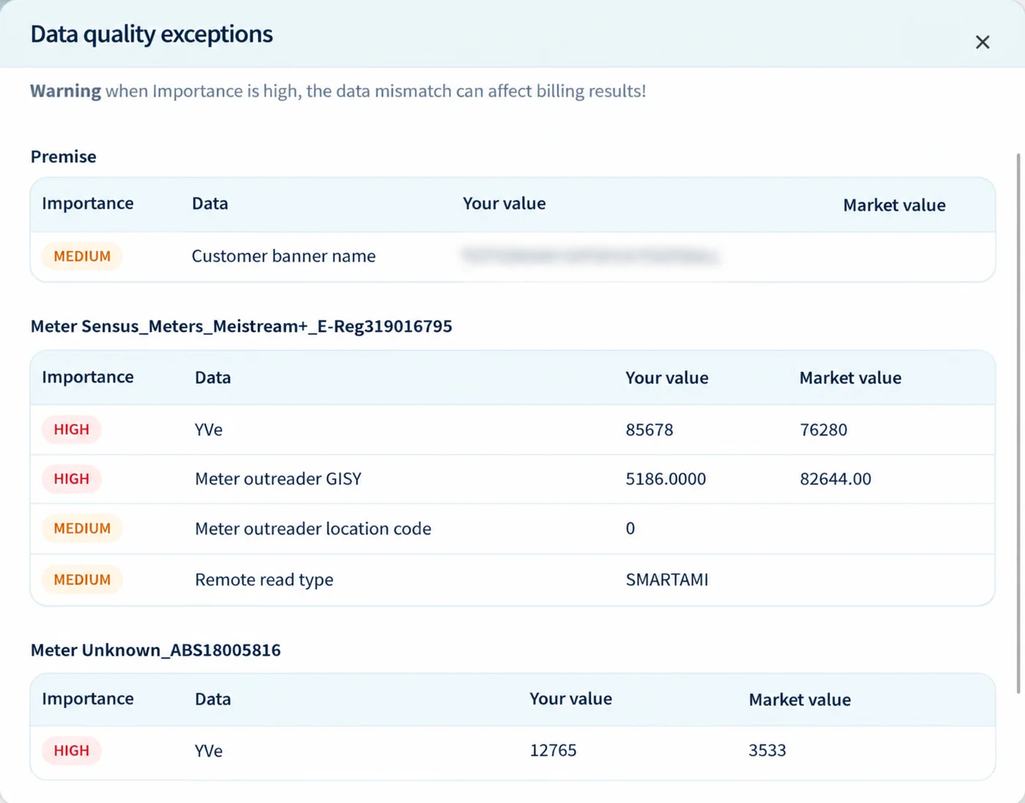Click 'Data' header in Sensus meter table

coord(213,377)
